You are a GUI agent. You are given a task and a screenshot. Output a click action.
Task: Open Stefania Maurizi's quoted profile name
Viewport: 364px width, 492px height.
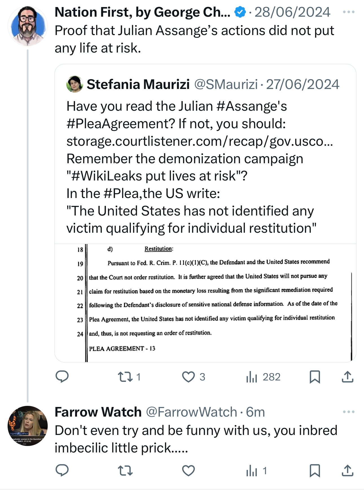pos(138,84)
